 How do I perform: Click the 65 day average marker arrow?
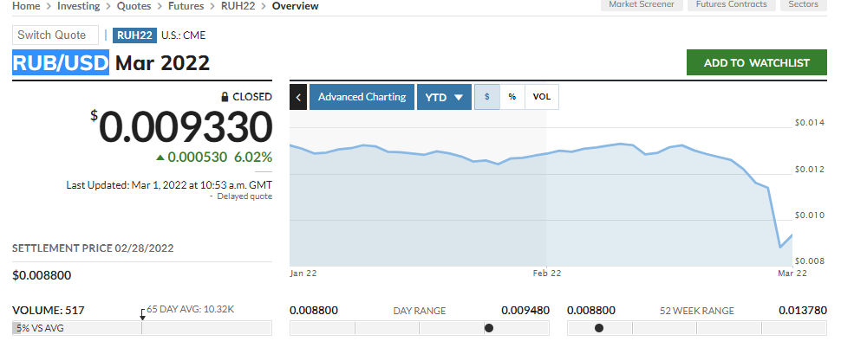click(x=142, y=314)
